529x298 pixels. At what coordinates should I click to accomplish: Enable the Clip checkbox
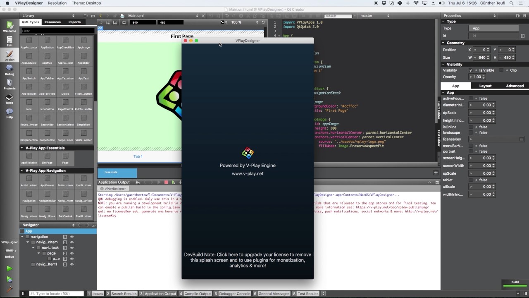[x=501, y=70]
